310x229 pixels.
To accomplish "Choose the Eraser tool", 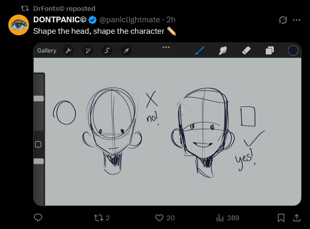I will click(246, 50).
